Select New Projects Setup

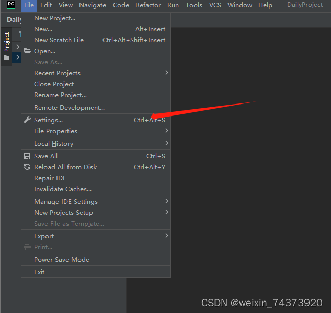96,212
